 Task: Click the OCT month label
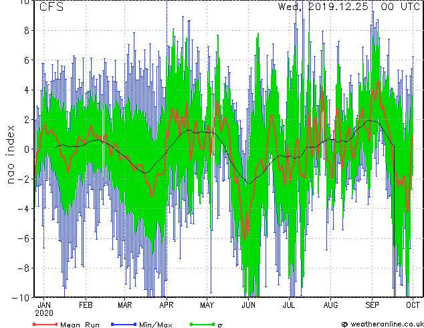coord(413,305)
